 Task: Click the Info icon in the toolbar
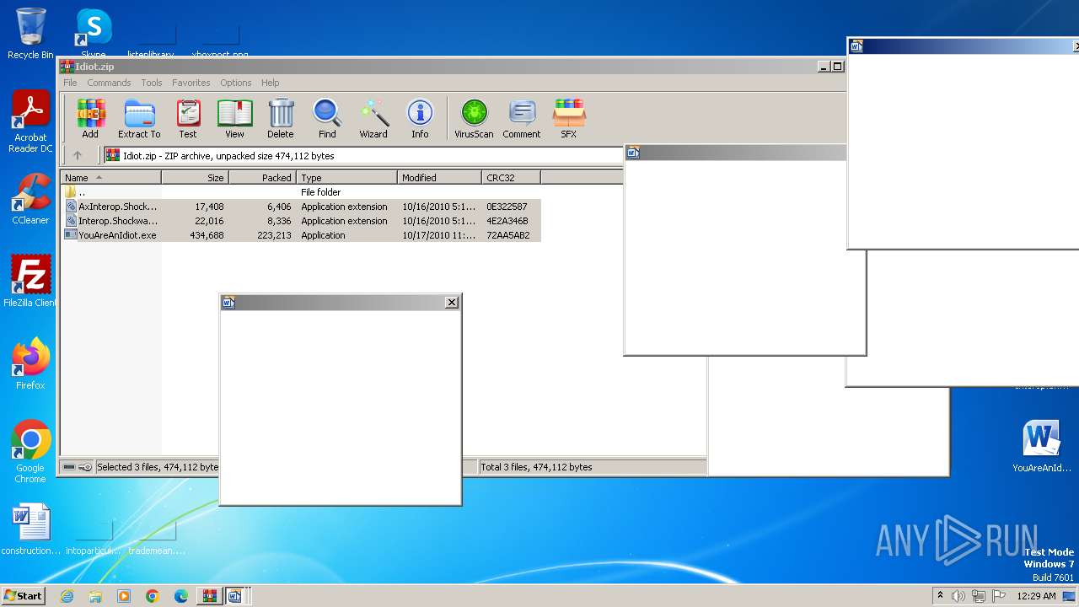click(420, 118)
